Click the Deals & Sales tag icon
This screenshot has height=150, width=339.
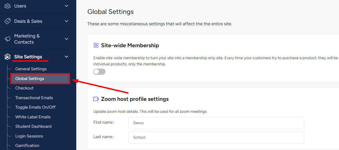[x=8, y=21]
